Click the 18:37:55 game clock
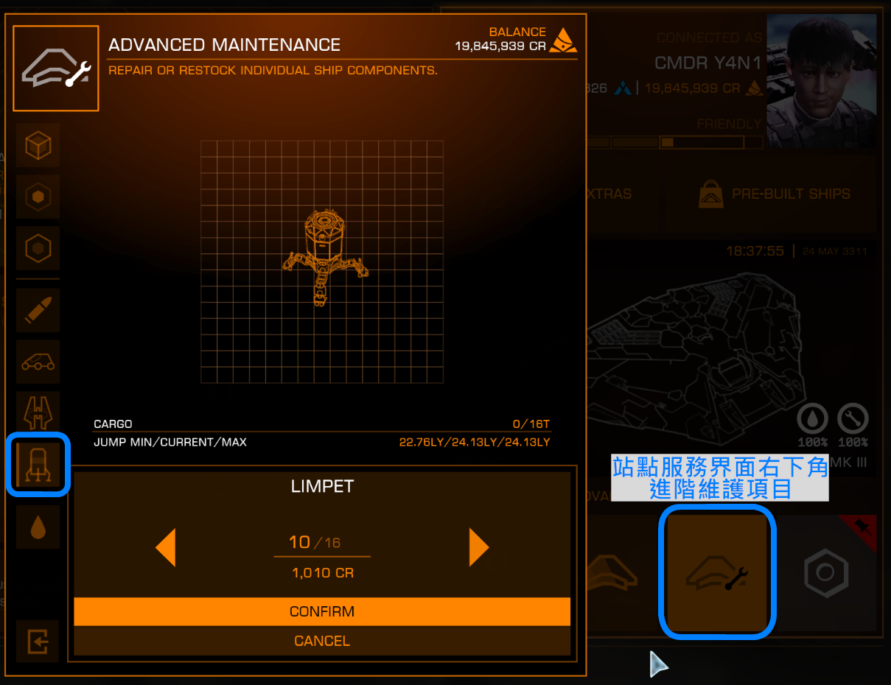This screenshot has width=891, height=685. click(x=755, y=251)
